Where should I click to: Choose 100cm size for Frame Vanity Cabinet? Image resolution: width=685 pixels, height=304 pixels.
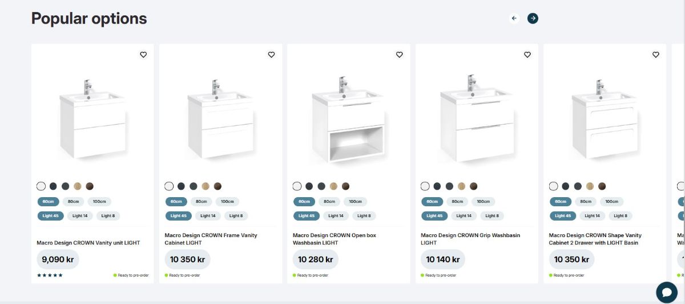pos(227,202)
